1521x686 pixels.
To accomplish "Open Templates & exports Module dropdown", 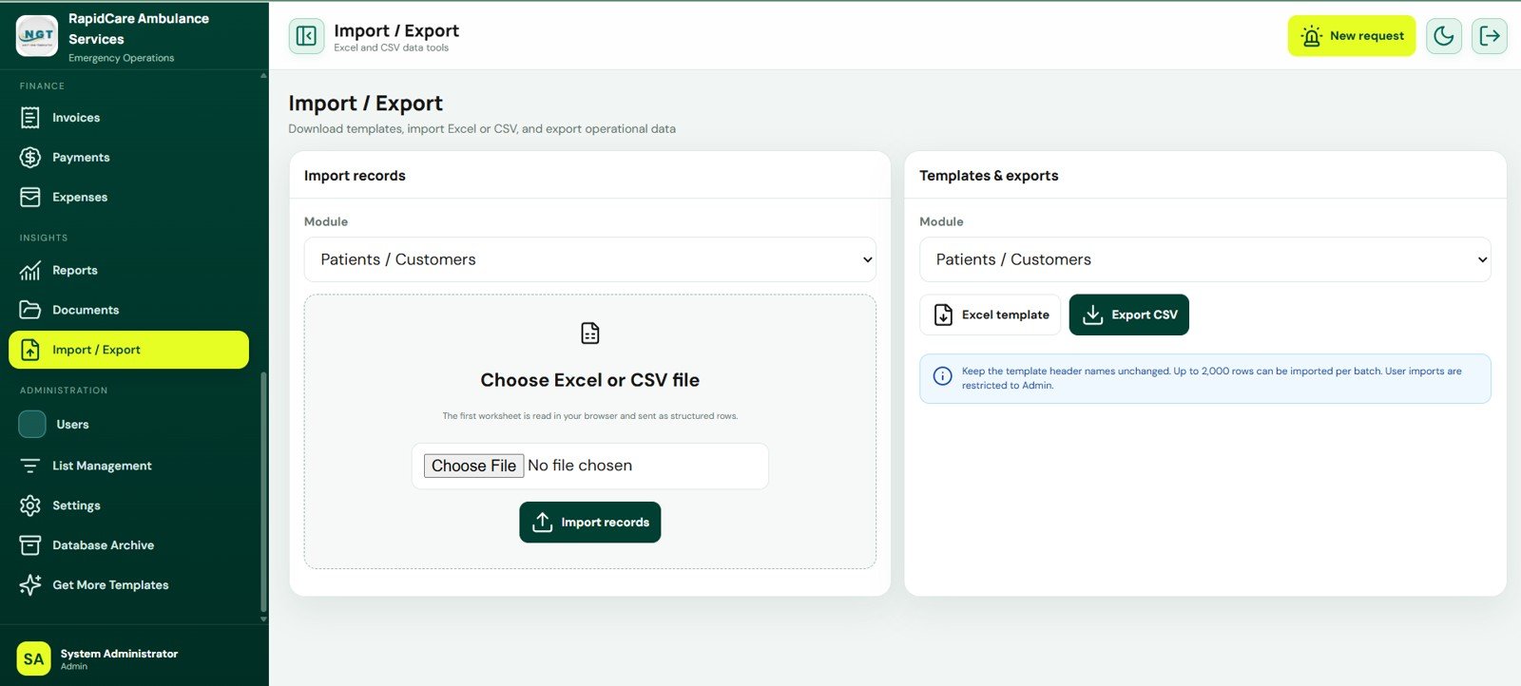I will (x=1204, y=259).
